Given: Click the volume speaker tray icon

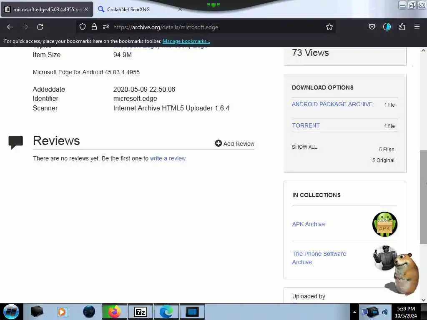Looking at the screenshot, I should pyautogui.click(x=385, y=312).
